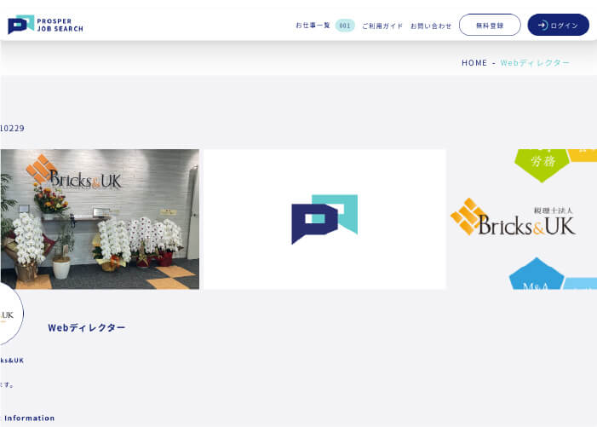597x427 pixels.
Task: Follow the HOME breadcrumb link
Action: pyautogui.click(x=474, y=63)
